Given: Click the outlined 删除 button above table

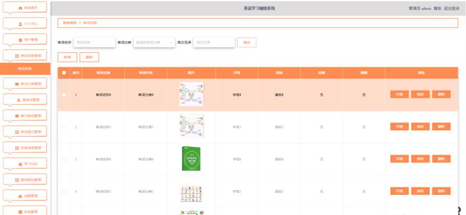Looking at the screenshot, I should point(89,57).
